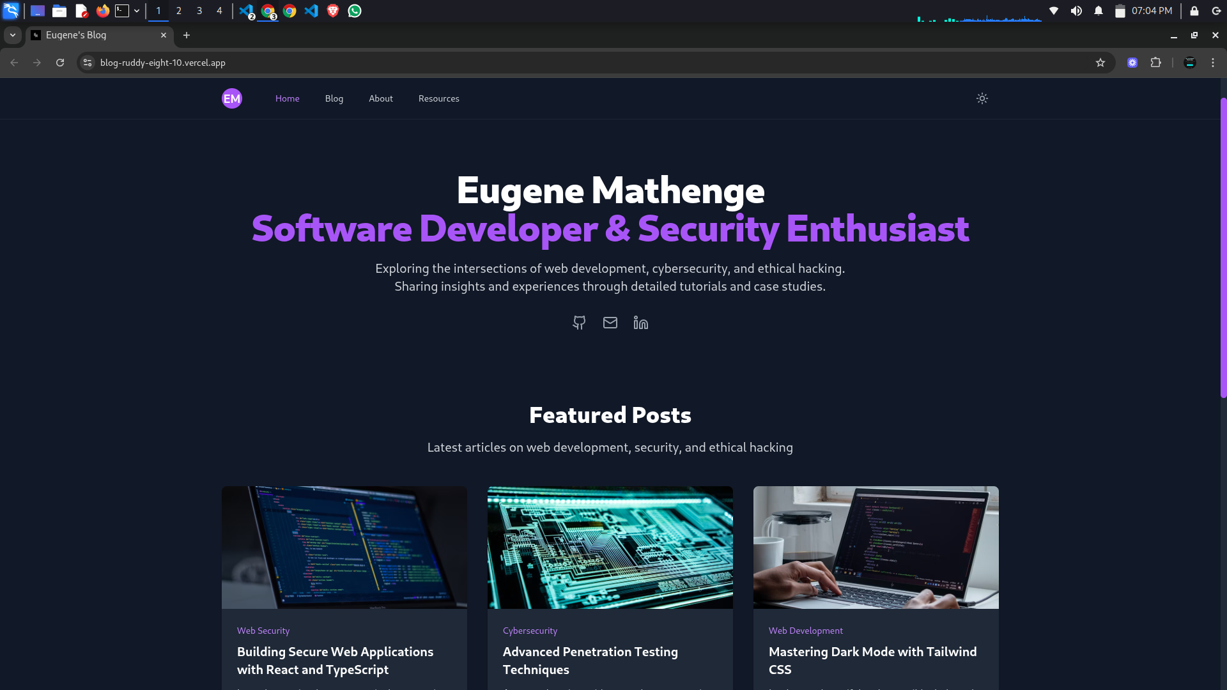Viewport: 1227px width, 690px height.
Task: Switch to the Eugene's Blog tab
Action: [96, 35]
